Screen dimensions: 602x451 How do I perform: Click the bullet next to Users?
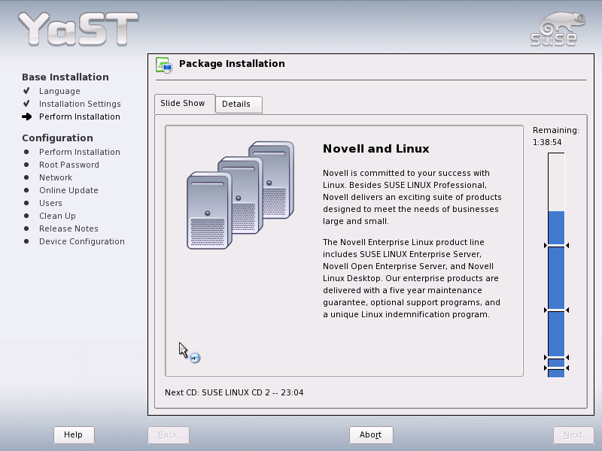(26, 203)
